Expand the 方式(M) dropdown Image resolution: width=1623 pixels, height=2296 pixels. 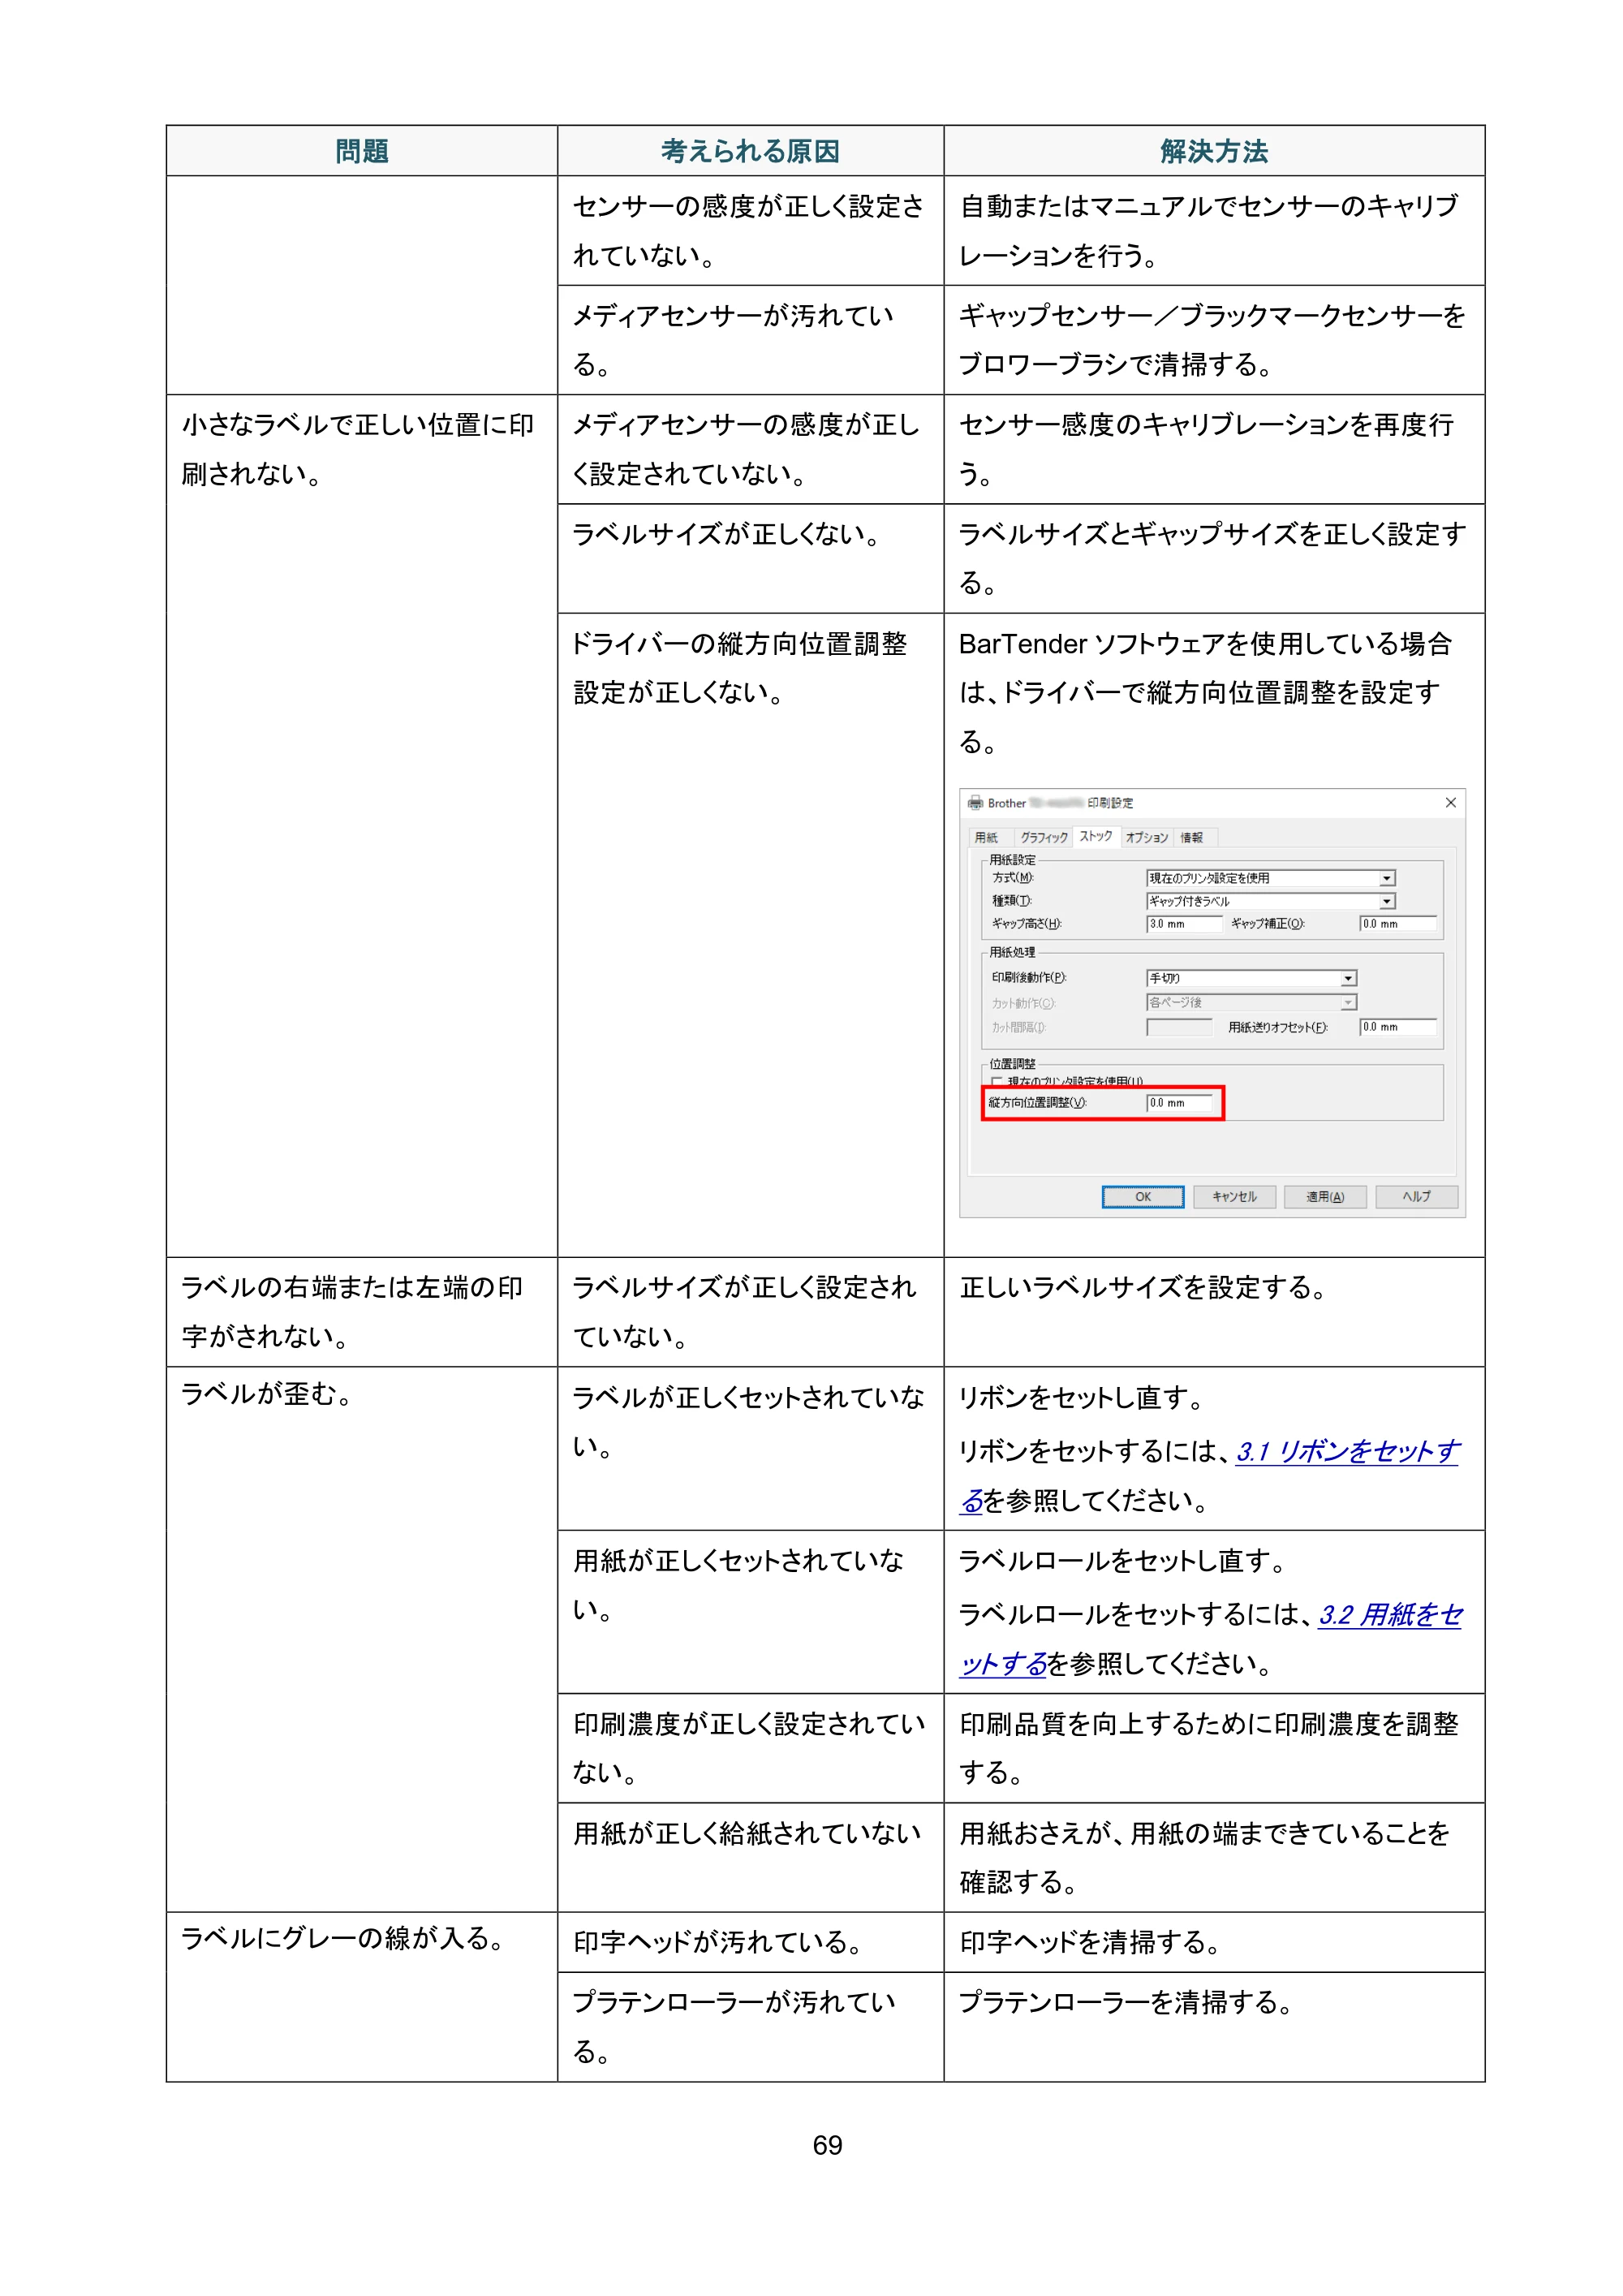click(x=1270, y=878)
